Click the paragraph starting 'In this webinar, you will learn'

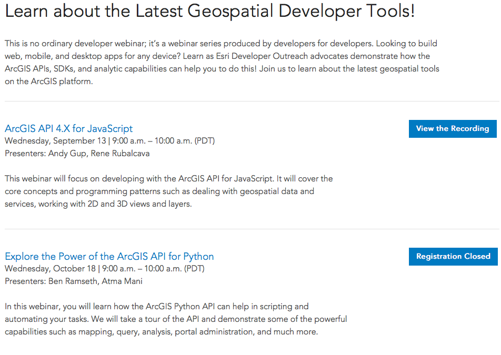pyautogui.click(x=176, y=319)
